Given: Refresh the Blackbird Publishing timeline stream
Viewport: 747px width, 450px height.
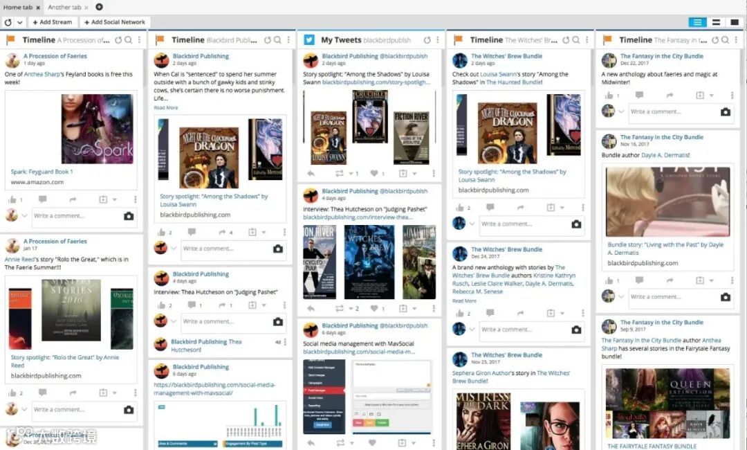Looking at the screenshot, I should pyautogui.click(x=267, y=40).
